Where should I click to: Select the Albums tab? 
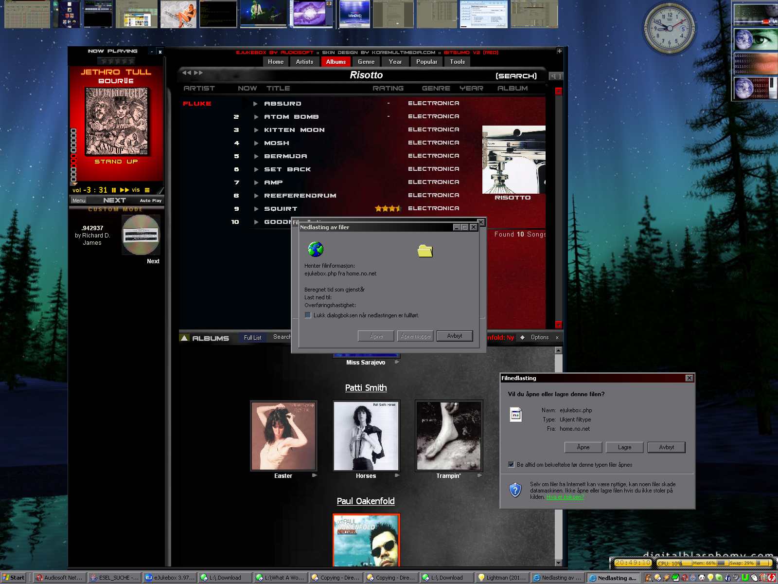pyautogui.click(x=336, y=62)
